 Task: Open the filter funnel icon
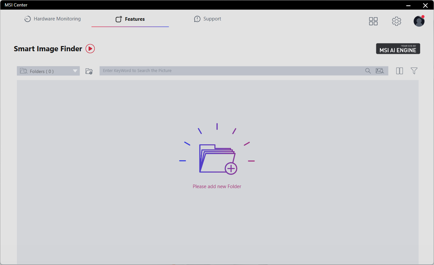pyautogui.click(x=414, y=71)
